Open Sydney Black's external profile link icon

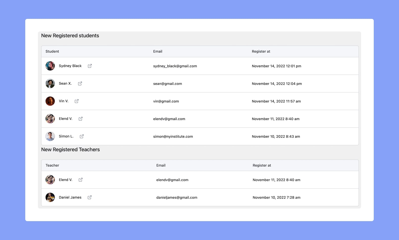pyautogui.click(x=90, y=66)
